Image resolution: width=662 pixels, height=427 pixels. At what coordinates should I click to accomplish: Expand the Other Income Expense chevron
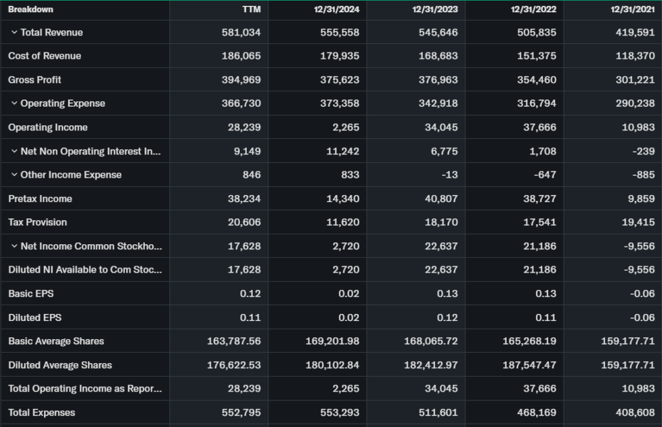tap(14, 175)
